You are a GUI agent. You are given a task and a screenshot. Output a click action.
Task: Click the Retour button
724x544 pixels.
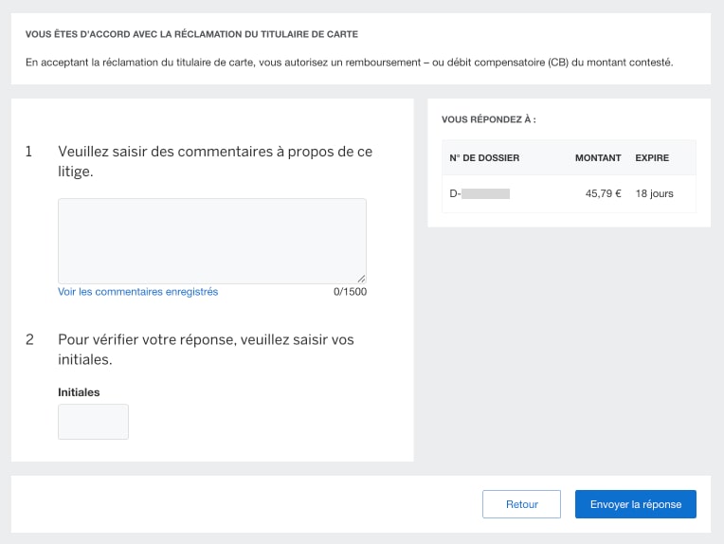(x=521, y=504)
